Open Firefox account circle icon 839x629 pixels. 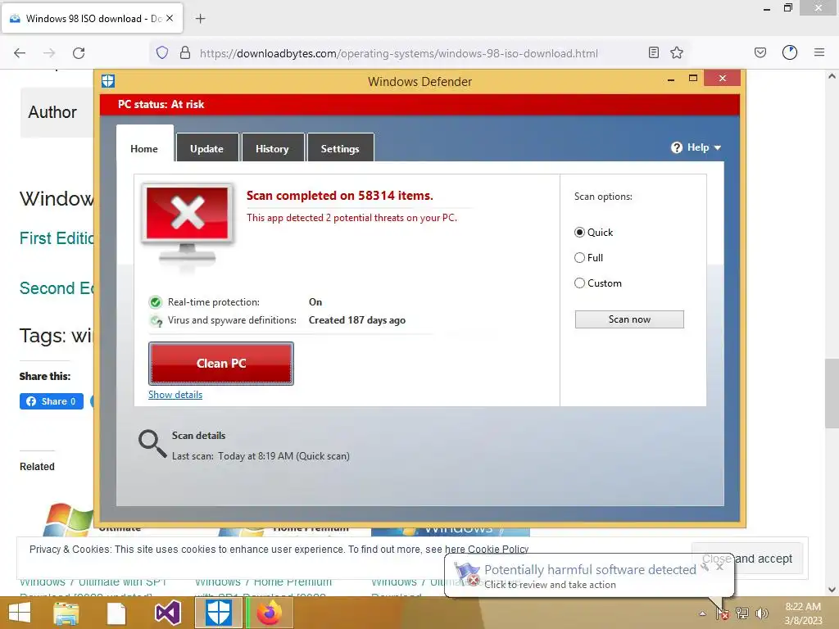point(790,52)
